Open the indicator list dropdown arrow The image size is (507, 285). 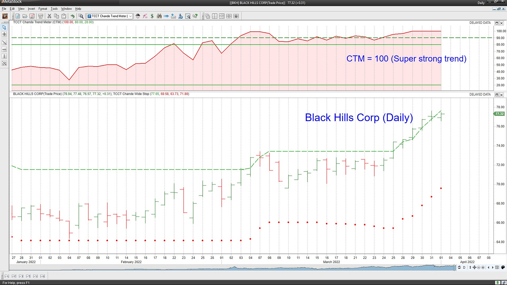point(130,16)
